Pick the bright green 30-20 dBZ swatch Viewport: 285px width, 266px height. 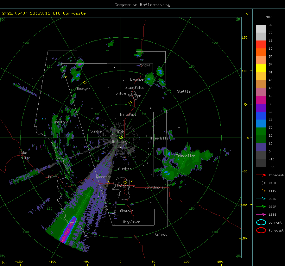(261, 132)
